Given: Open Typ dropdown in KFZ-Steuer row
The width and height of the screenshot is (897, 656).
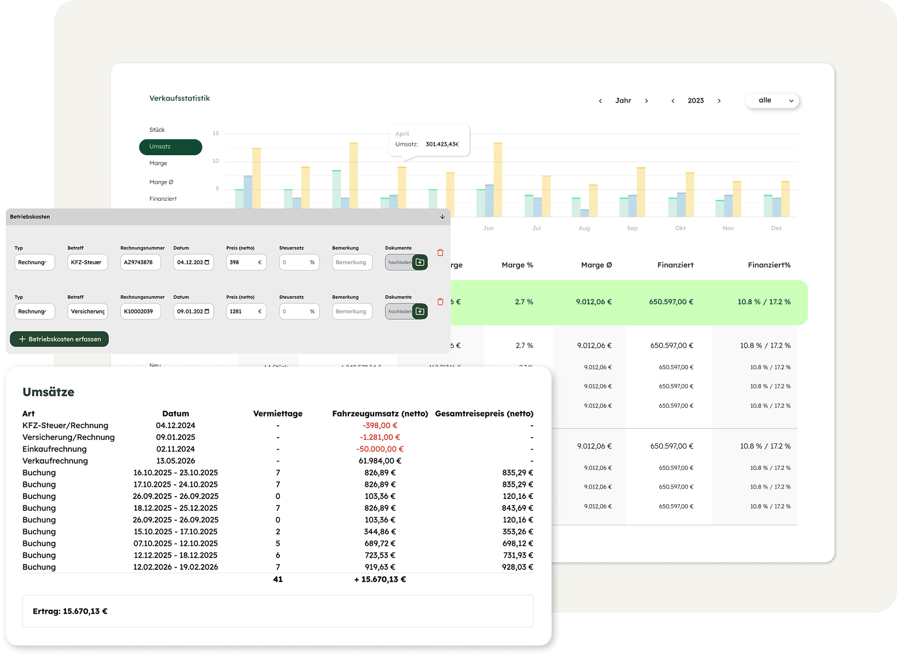Looking at the screenshot, I should coord(35,262).
